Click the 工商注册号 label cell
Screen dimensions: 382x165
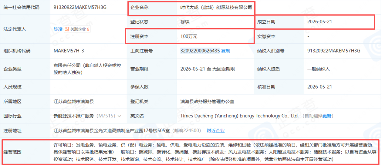point(152,51)
